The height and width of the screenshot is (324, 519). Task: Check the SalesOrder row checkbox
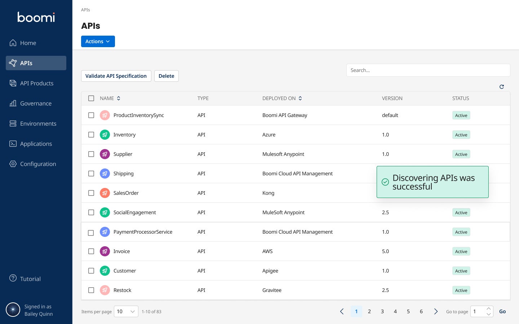[x=91, y=193]
